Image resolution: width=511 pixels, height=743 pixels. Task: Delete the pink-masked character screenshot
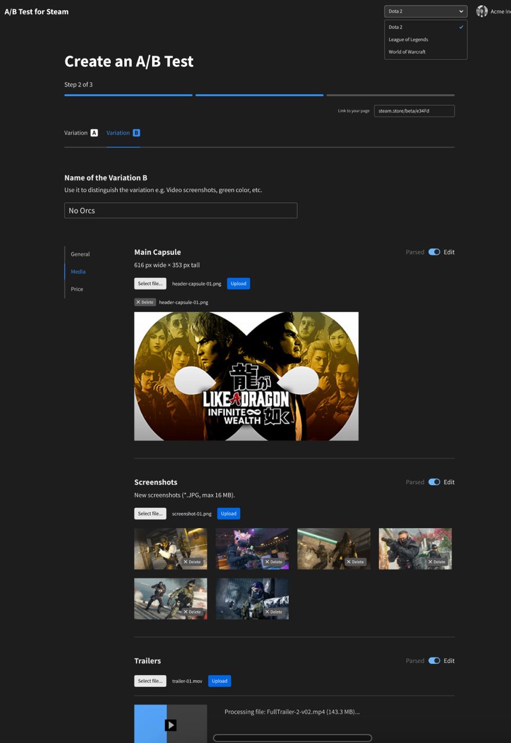coord(273,562)
